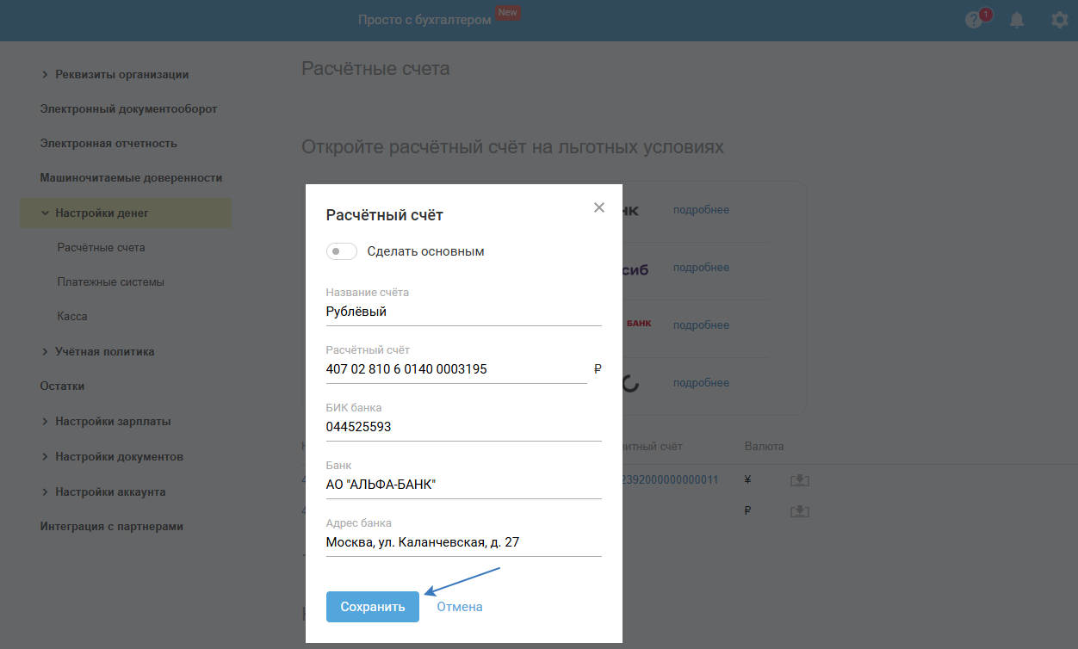Viewport: 1078px width, 649px height.
Task: Expand the Учётная политика section
Action: pos(45,351)
